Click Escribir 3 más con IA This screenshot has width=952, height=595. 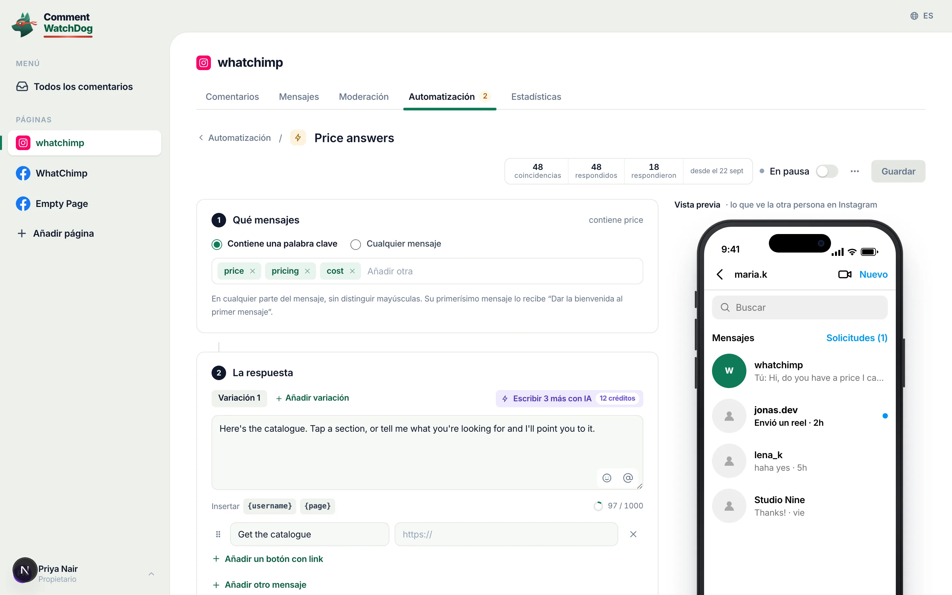point(569,398)
